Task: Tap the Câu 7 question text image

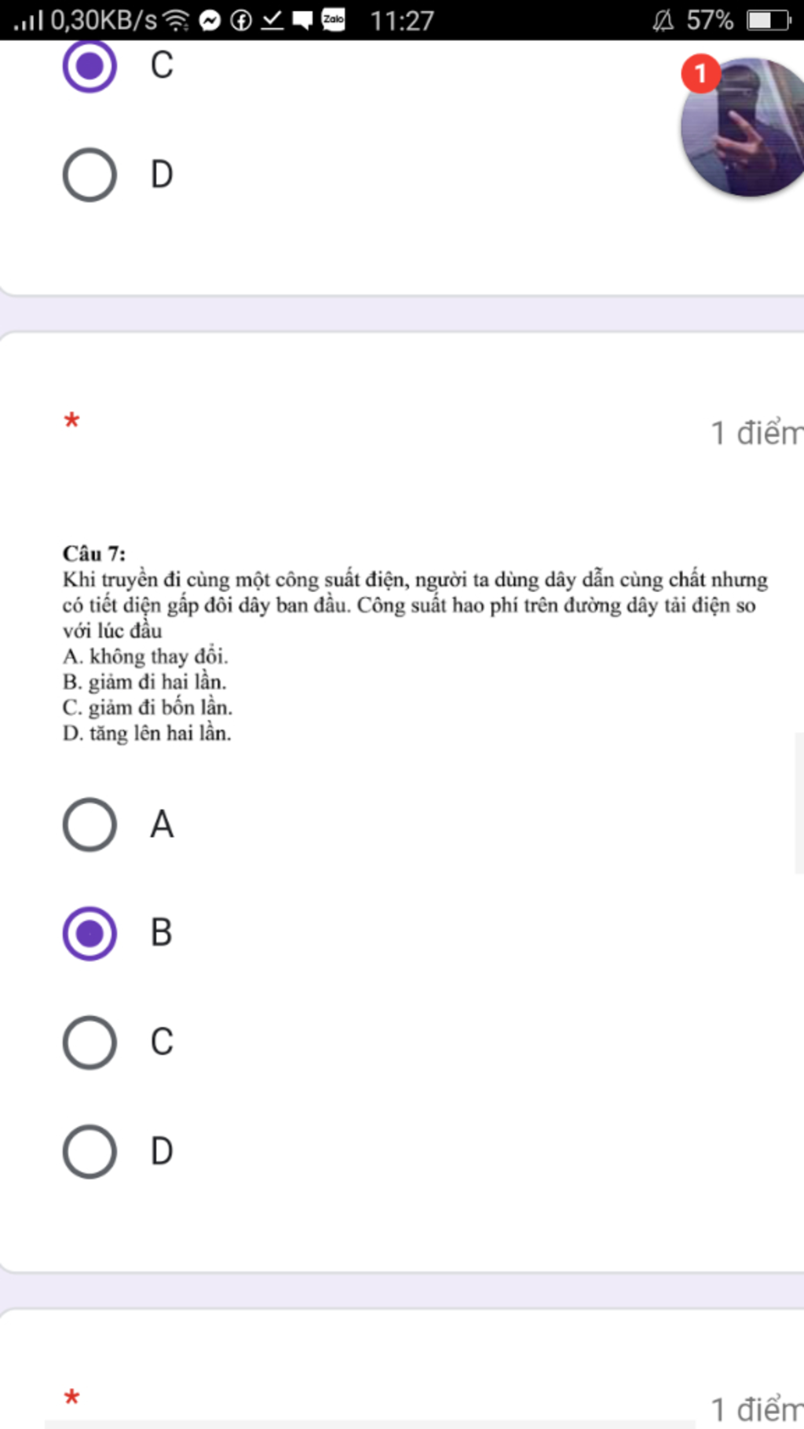Action: [415, 644]
